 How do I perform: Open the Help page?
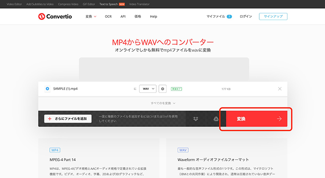(x=154, y=16)
